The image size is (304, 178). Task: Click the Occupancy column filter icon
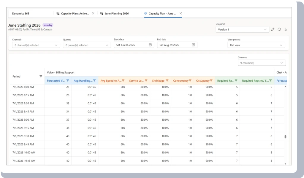pos(211,80)
